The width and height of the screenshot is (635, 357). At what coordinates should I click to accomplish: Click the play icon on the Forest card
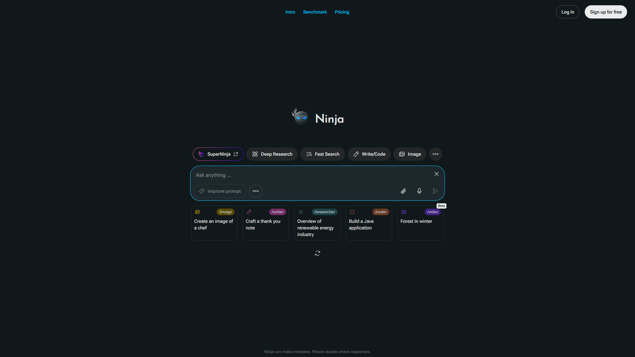pyautogui.click(x=404, y=212)
